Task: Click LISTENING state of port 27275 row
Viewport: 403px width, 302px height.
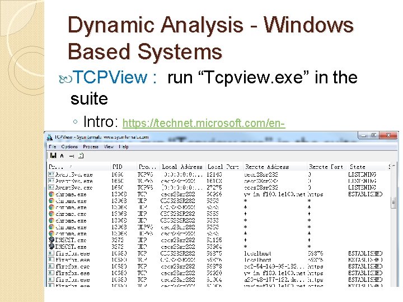Action: [x=362, y=188]
